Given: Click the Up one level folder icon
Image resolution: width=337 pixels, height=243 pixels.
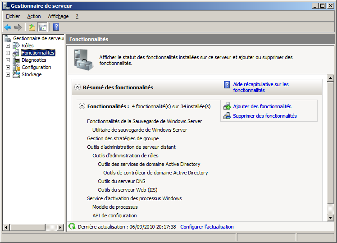Looking at the screenshot, I should click(32, 27).
